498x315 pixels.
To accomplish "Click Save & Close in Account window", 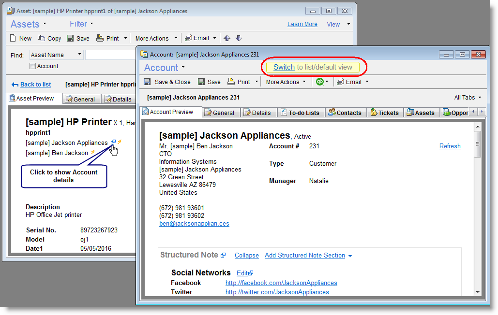I will [x=167, y=82].
